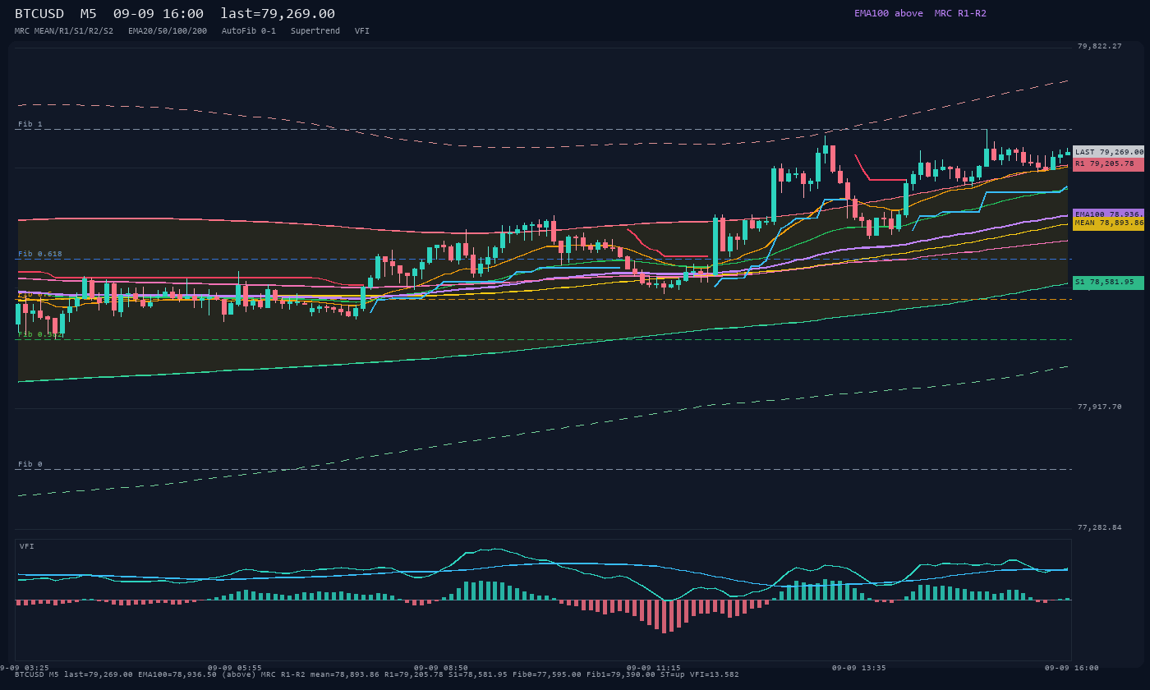1150x690 pixels.
Task: Click the 'EMA100 above' status text
Action: click(888, 13)
